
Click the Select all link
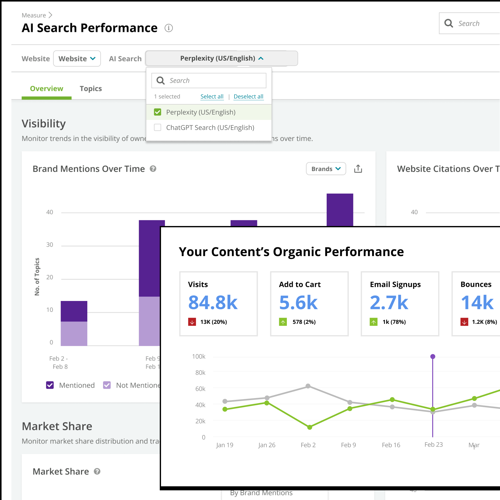(212, 97)
